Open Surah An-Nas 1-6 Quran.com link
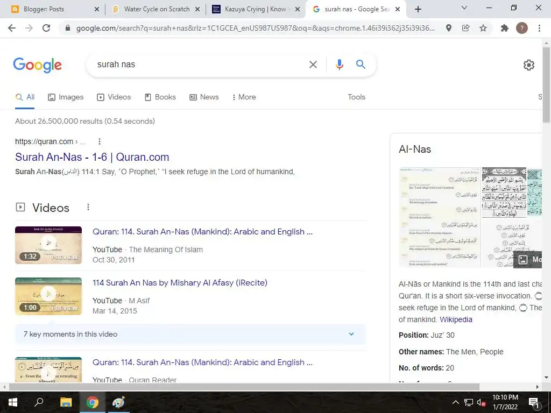Image resolution: width=551 pixels, height=413 pixels. (x=92, y=157)
